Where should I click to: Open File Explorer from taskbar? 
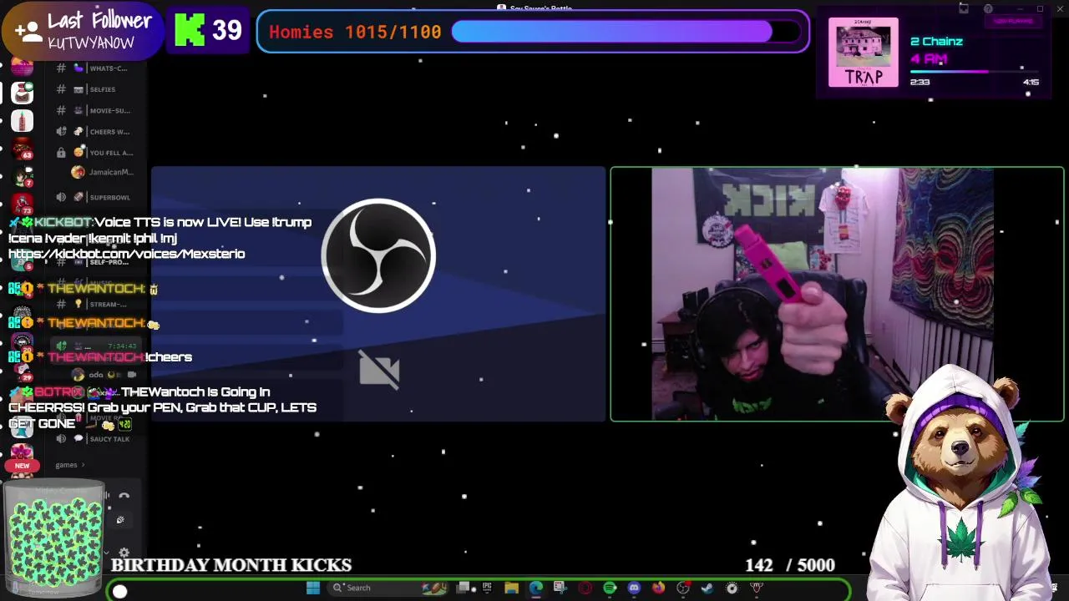(511, 588)
